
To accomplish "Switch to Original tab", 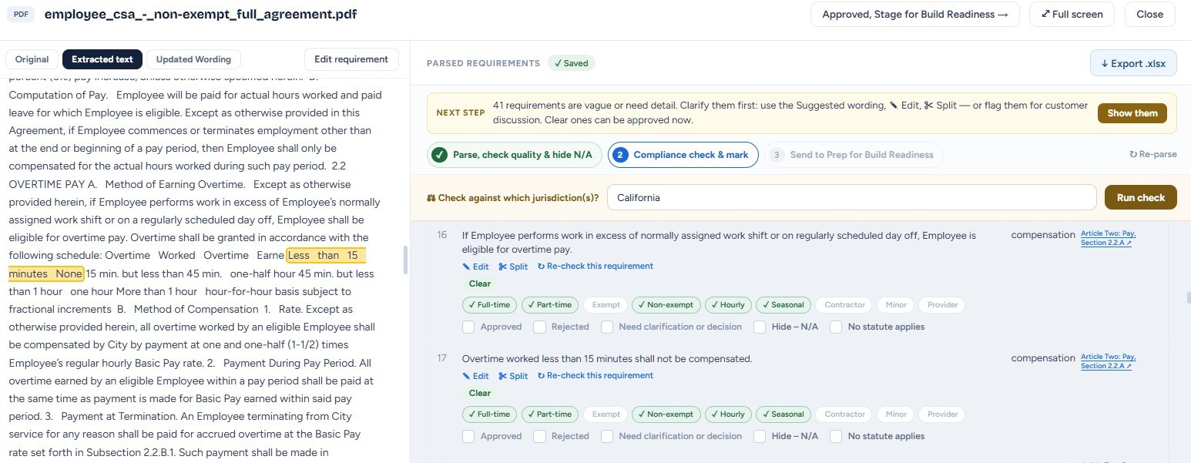I will tap(32, 59).
